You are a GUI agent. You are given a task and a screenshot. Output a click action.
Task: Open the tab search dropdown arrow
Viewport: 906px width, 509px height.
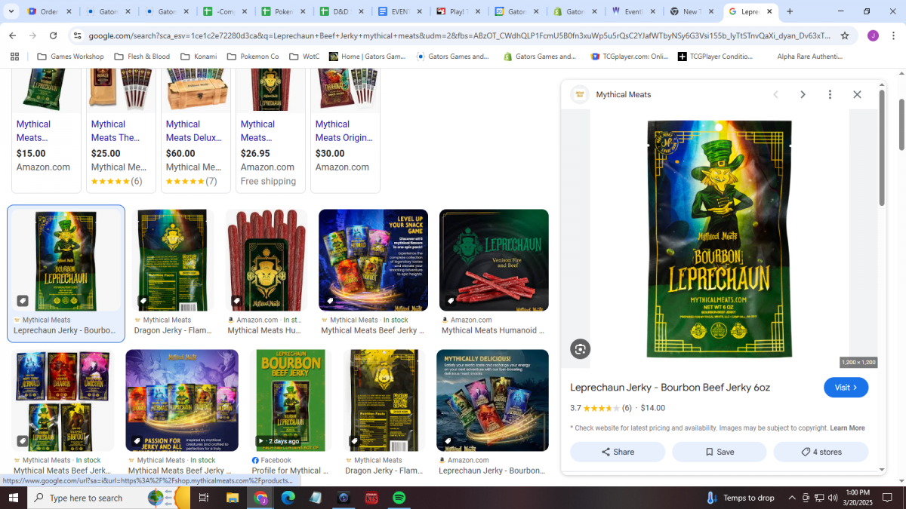pyautogui.click(x=11, y=11)
